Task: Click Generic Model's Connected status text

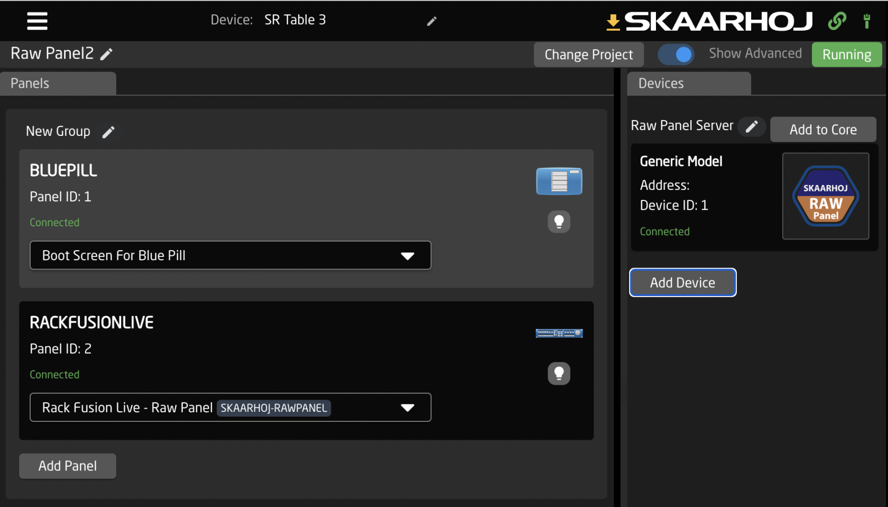Action: pos(664,232)
